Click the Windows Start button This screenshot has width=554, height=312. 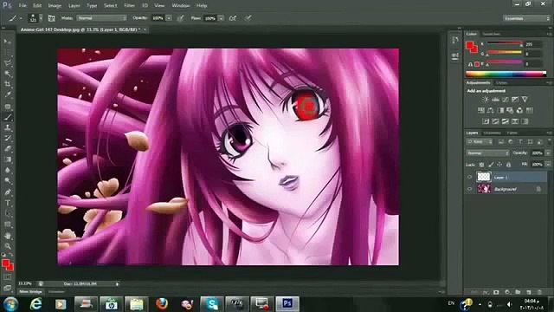click(10, 304)
